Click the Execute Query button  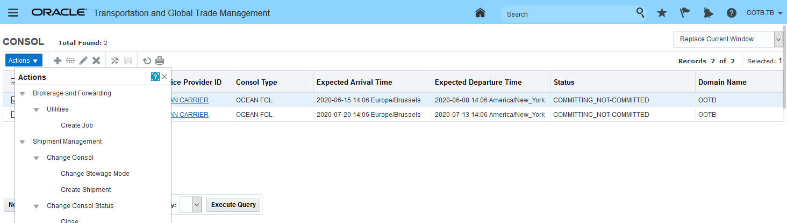tap(234, 204)
